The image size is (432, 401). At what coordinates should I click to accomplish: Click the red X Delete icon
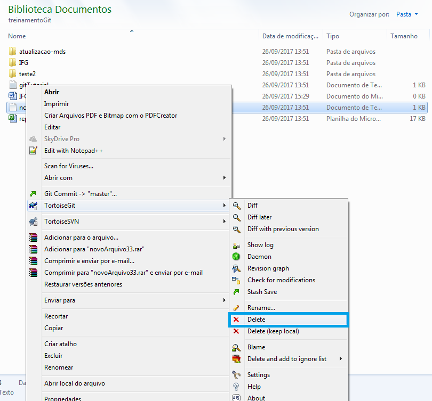(236, 320)
